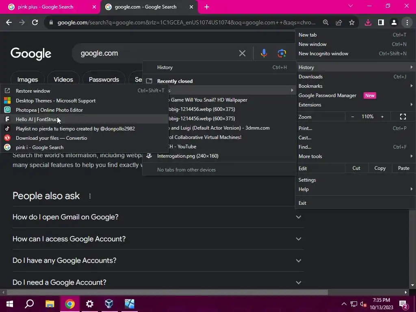Image resolution: width=416 pixels, height=312 pixels.
Task: Open Settings from Chrome menu
Action: [355, 180]
